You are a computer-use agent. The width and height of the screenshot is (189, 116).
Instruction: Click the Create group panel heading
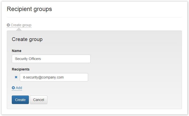tap(27, 39)
